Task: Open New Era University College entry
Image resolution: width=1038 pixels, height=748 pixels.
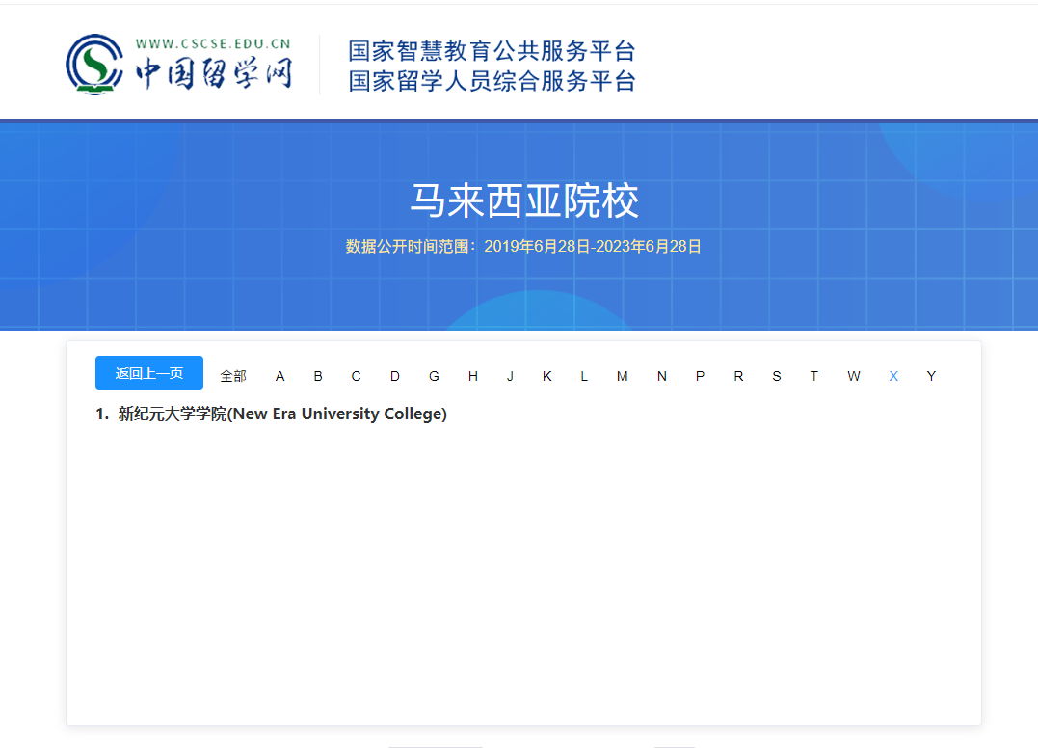Action: 281,414
